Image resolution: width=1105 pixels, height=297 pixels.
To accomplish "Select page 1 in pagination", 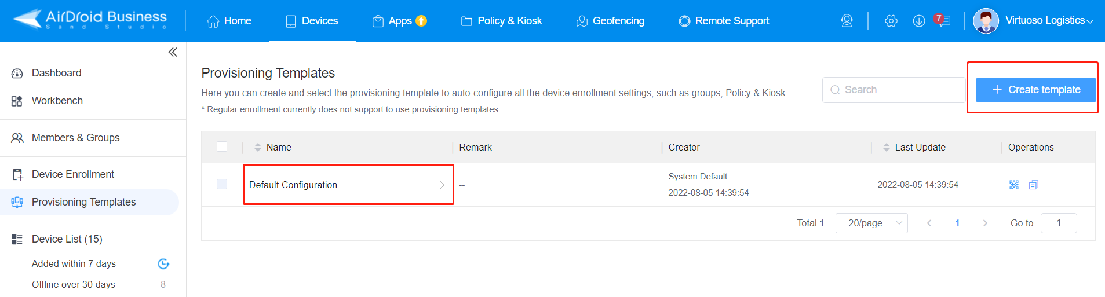I will (x=957, y=223).
